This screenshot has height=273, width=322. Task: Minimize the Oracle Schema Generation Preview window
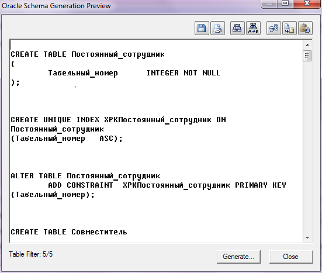[269, 4]
